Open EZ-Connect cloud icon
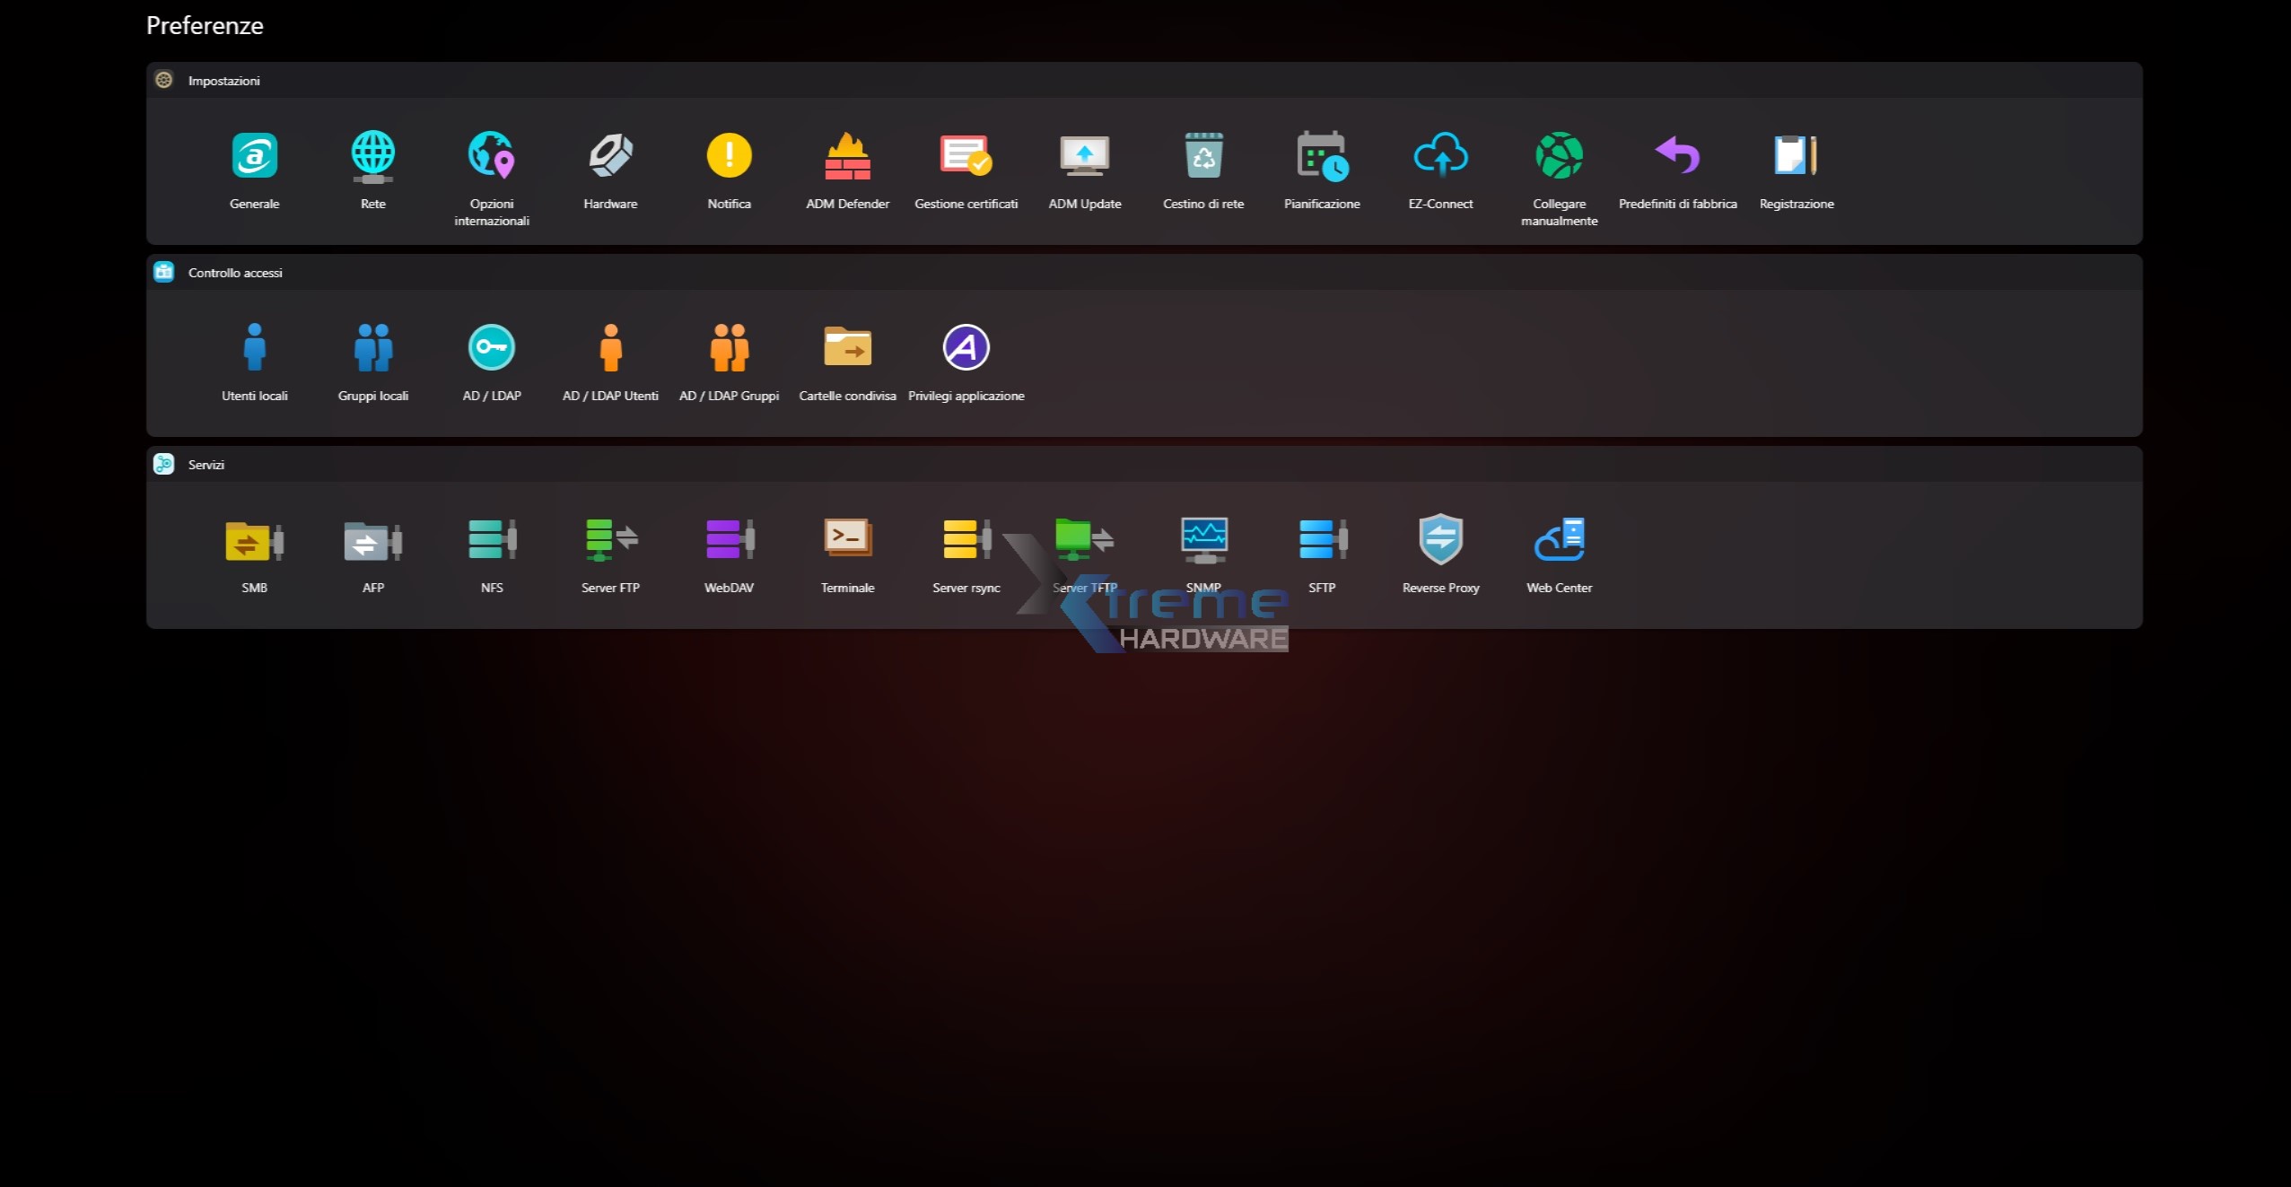Image resolution: width=2291 pixels, height=1187 pixels. [x=1440, y=156]
